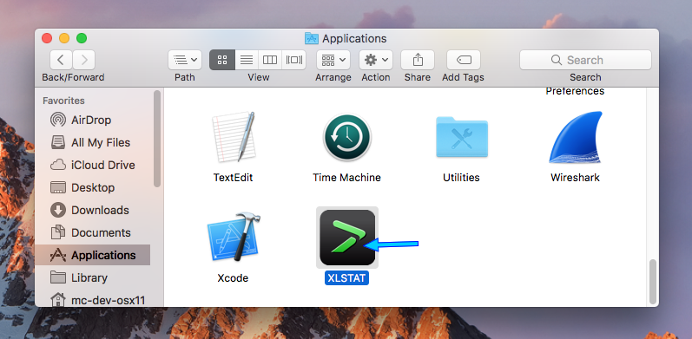Click the TextEdit name label
692x339 pixels.
pos(233,178)
